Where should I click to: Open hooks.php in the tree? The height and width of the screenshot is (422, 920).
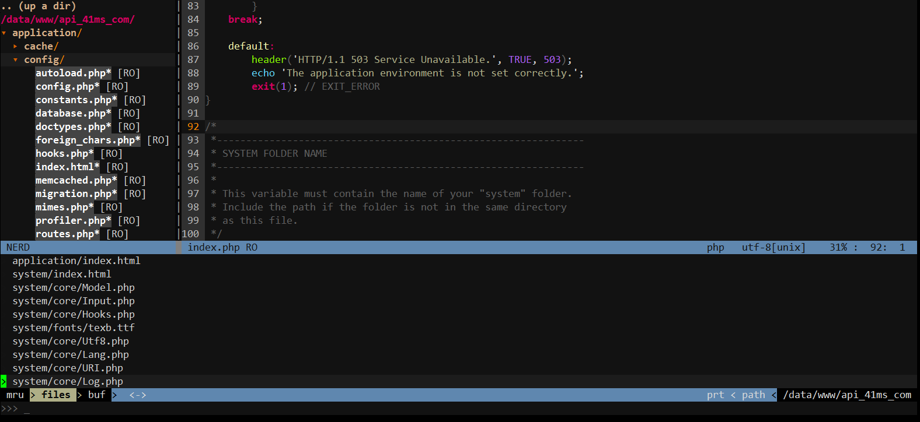(64, 154)
